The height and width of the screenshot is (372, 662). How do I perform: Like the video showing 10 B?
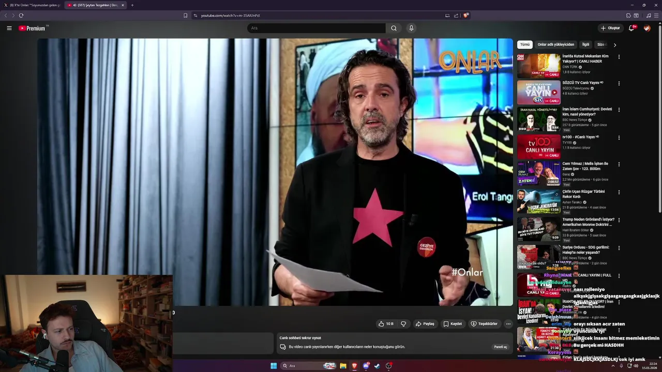click(386, 324)
